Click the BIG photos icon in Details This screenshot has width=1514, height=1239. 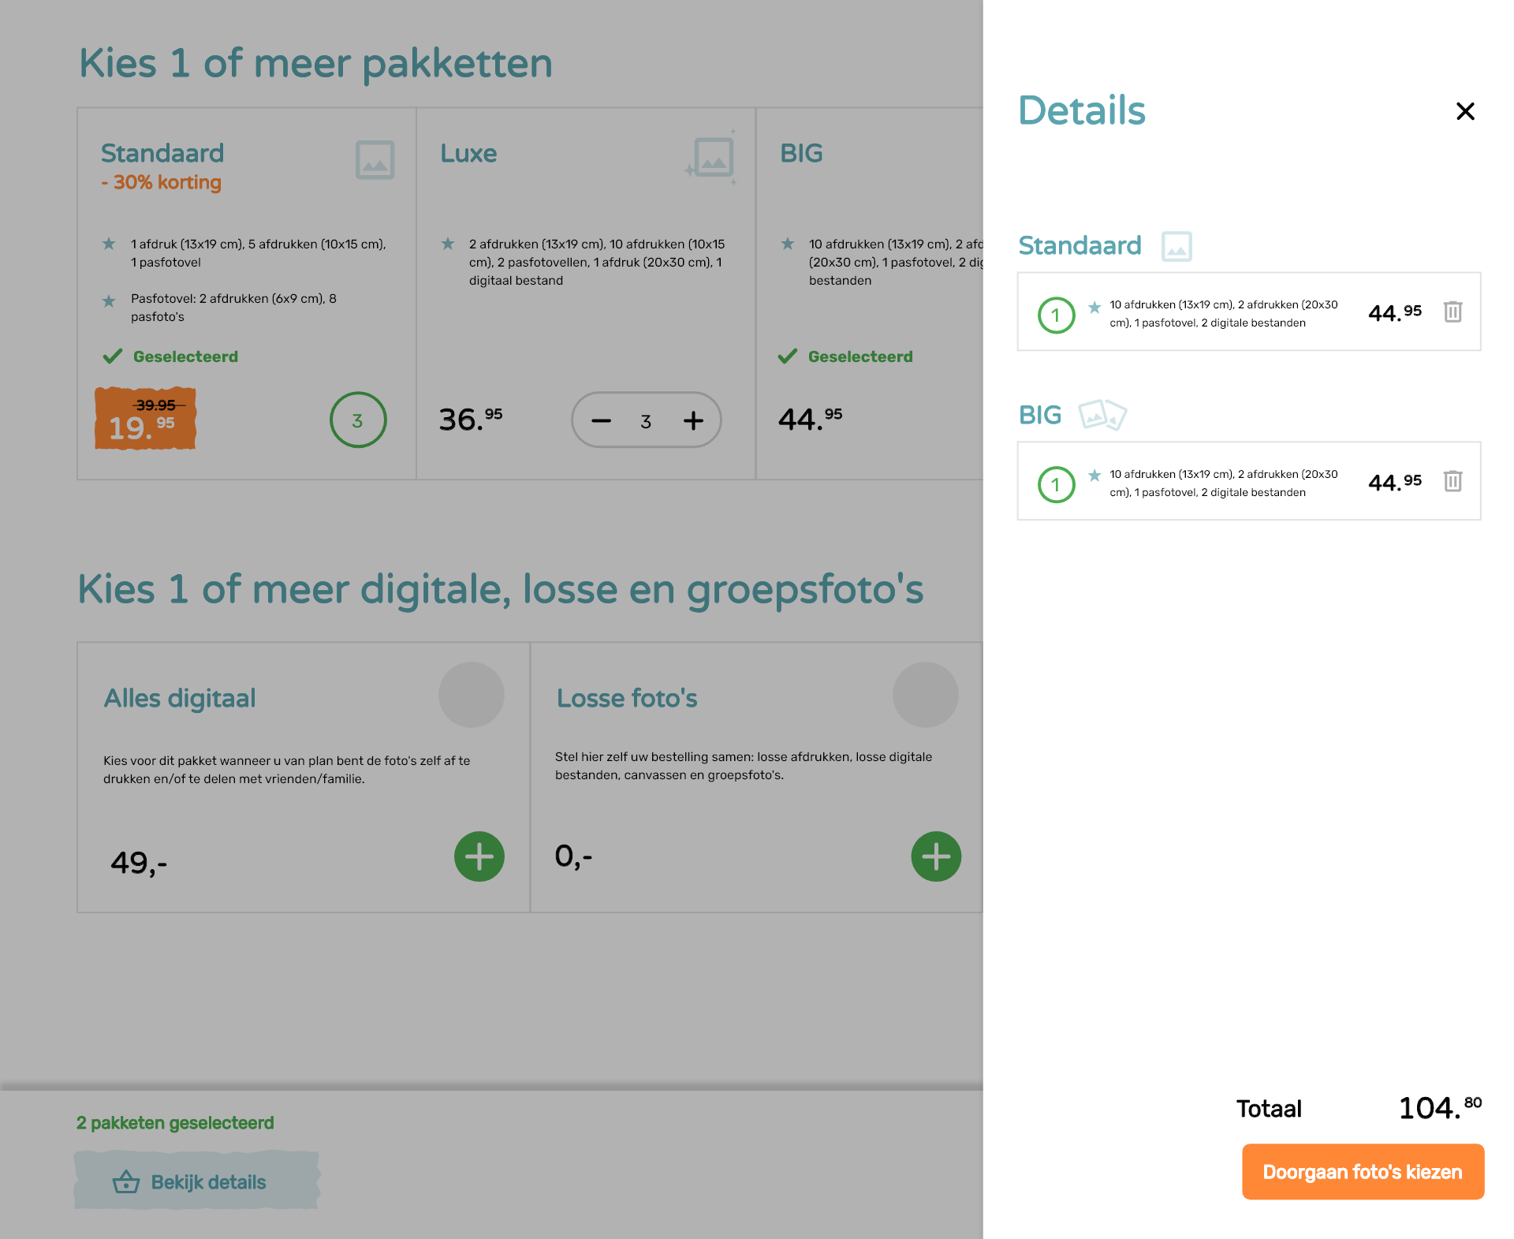(x=1102, y=415)
